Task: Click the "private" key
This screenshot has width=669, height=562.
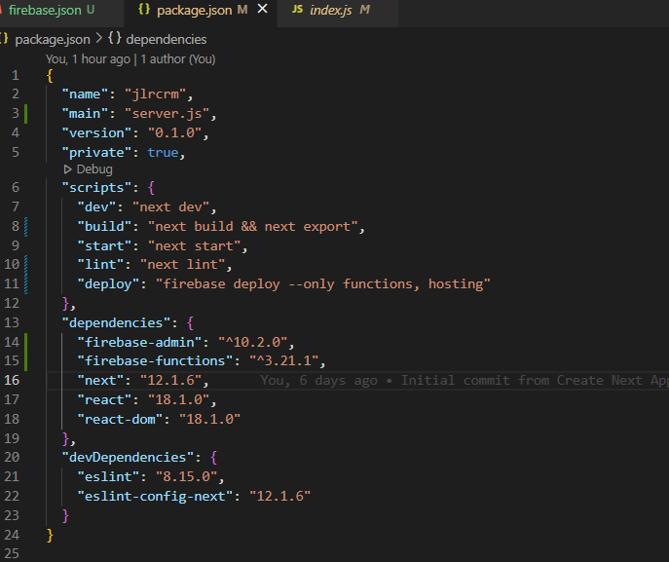Action: 96,153
